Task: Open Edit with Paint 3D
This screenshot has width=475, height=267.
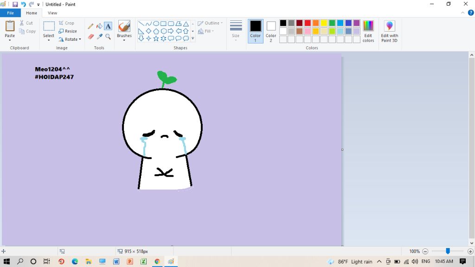Action: pyautogui.click(x=390, y=31)
